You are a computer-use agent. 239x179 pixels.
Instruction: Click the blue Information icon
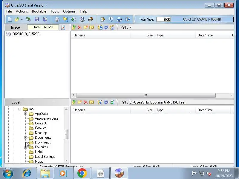[111, 19]
